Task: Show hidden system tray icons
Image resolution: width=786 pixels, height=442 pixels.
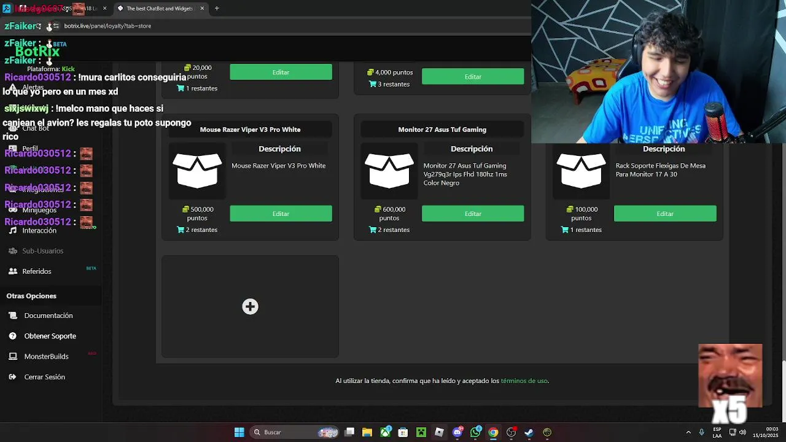Action: [688, 432]
